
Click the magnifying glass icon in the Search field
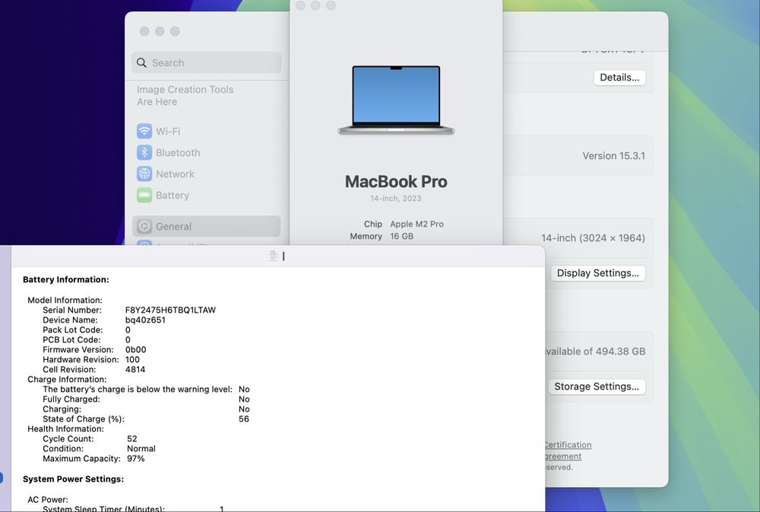pyautogui.click(x=141, y=62)
